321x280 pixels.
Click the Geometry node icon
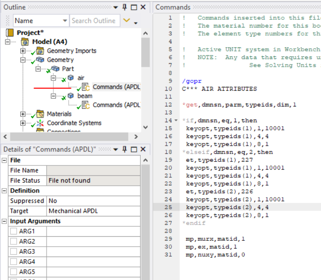coord(40,60)
